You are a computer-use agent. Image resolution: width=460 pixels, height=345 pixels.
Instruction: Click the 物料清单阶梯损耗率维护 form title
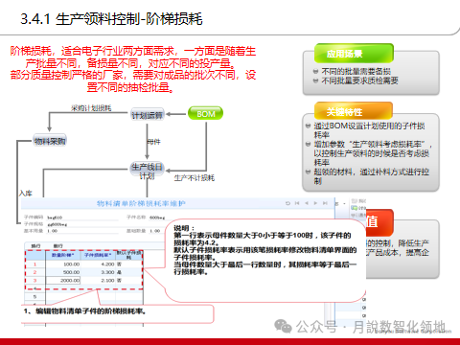tap(141, 203)
